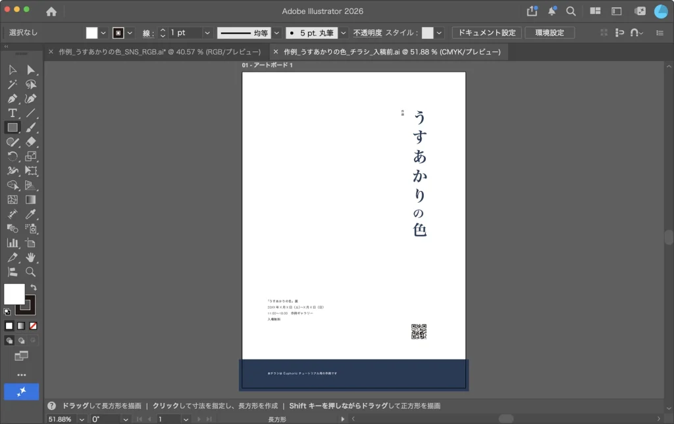The width and height of the screenshot is (674, 424).
Task: Select the Blend tool
Action: [13, 228]
